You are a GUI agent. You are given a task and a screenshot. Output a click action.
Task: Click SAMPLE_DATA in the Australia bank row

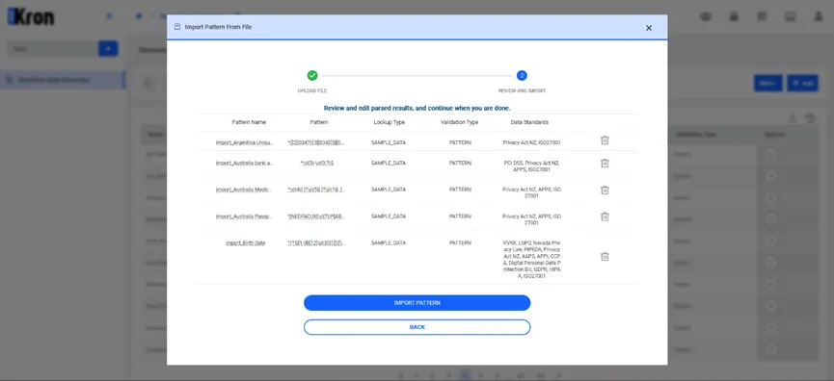click(389, 164)
